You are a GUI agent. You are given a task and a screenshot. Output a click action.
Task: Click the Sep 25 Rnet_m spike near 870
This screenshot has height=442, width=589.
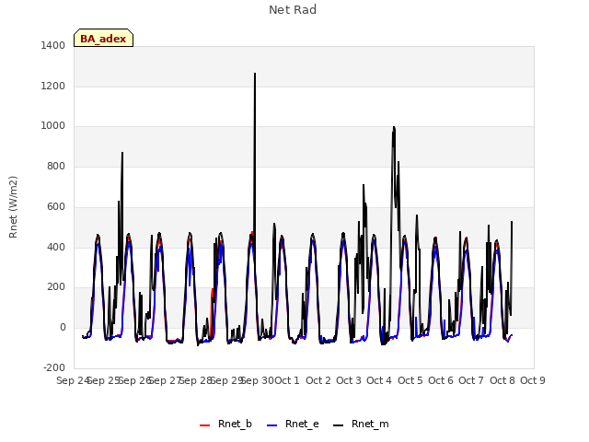click(x=122, y=153)
